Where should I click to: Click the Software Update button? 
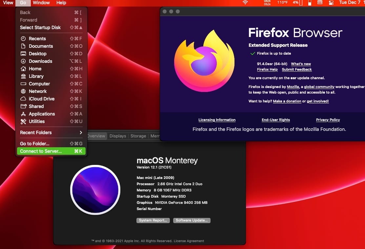192,220
